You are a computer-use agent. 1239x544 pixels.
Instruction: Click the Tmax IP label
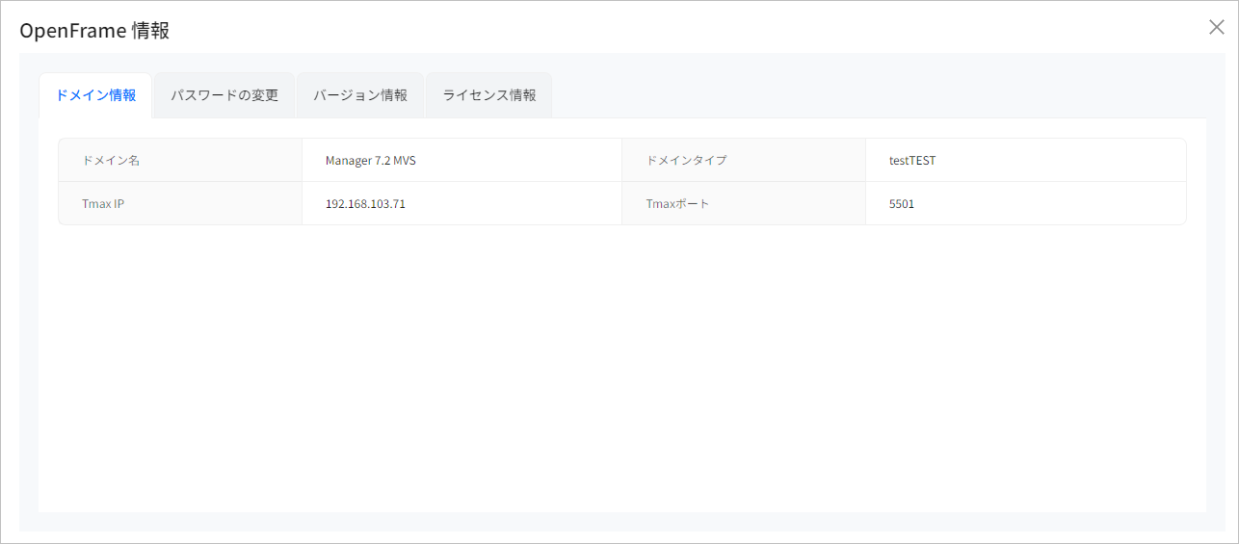103,204
